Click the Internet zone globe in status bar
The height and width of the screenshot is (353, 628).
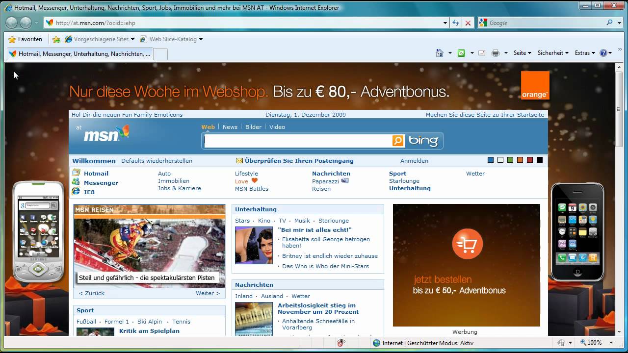pos(377,343)
